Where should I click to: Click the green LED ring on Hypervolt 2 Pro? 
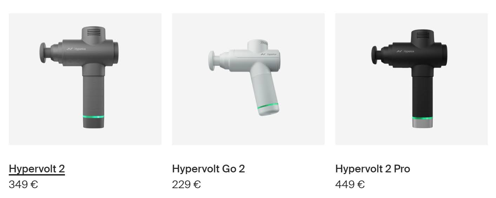pyautogui.click(x=422, y=118)
